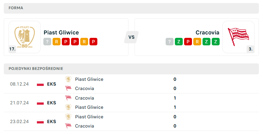Click Cracovia's last green Z badge
This screenshot has width=263, height=134.
pyautogui.click(x=216, y=42)
